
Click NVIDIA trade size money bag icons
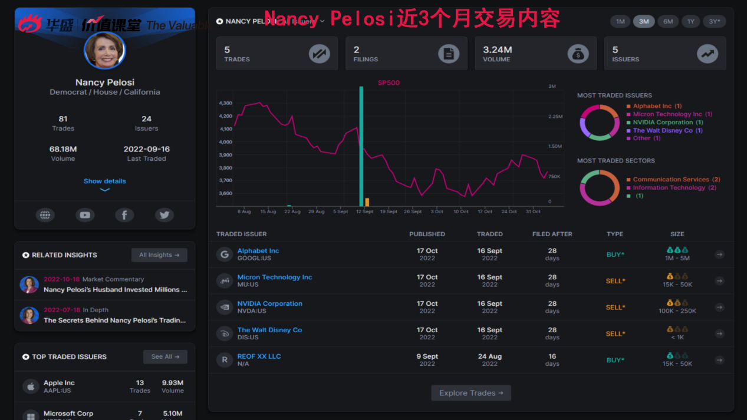[x=677, y=303]
